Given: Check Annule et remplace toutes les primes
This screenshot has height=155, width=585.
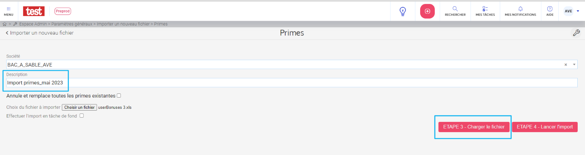Looking at the screenshot, I should [119, 96].
